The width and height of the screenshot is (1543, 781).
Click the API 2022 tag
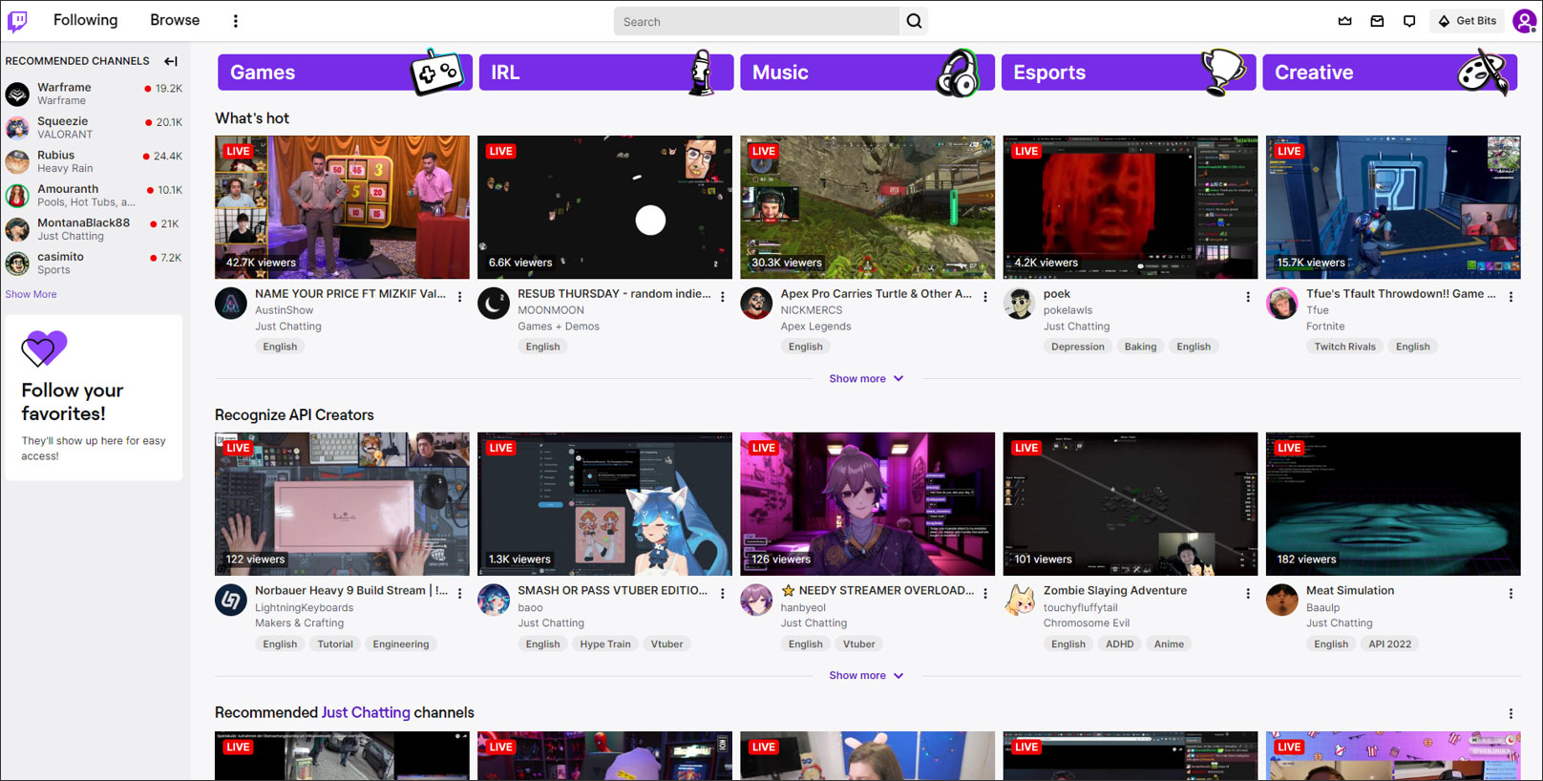1389,644
